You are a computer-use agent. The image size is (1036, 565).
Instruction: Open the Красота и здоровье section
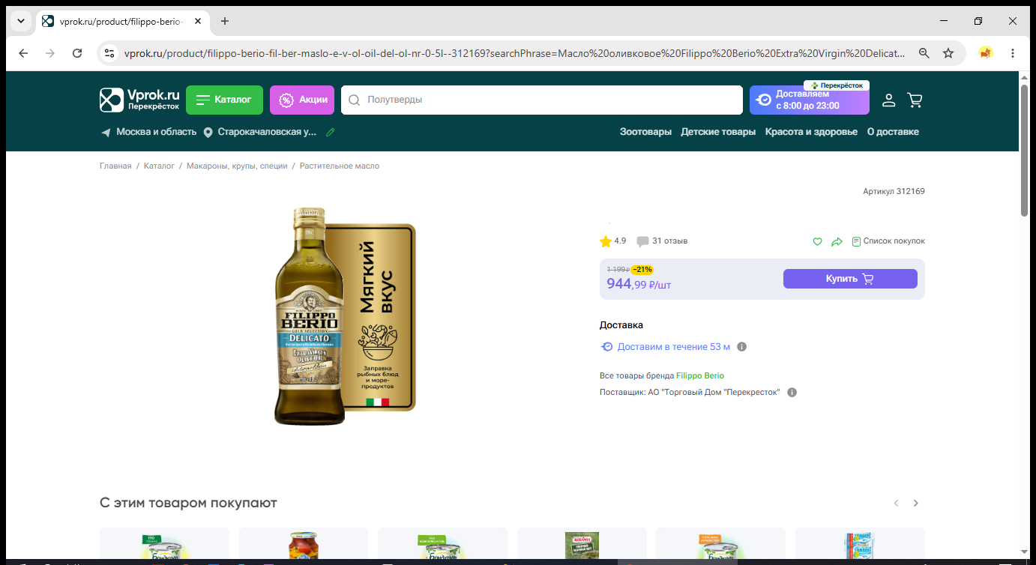click(811, 132)
